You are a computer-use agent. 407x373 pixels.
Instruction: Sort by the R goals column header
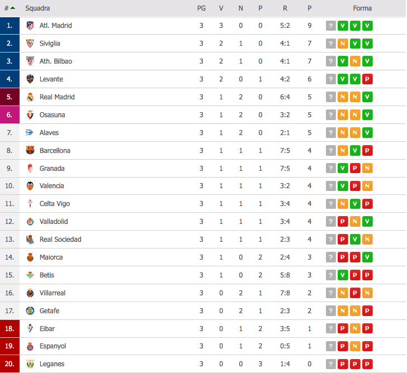(285, 8)
